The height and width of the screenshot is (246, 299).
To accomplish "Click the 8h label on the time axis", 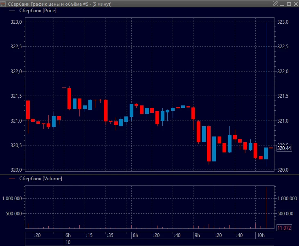I will [135, 235].
